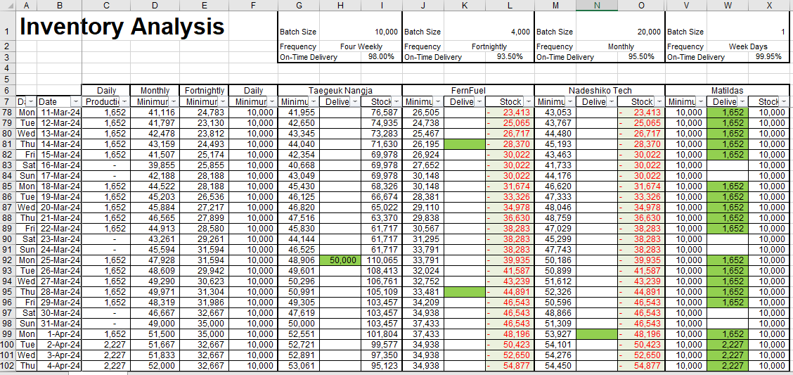Click green Nadeshiko Tech delivery cell in 1-Apr-24 row
This screenshot has width=793, height=375.
(597, 334)
